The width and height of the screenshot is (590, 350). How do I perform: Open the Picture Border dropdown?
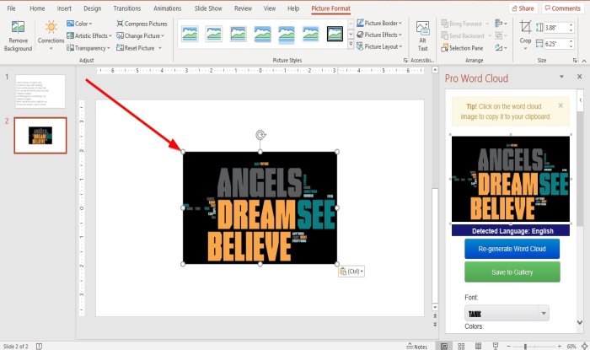point(379,23)
